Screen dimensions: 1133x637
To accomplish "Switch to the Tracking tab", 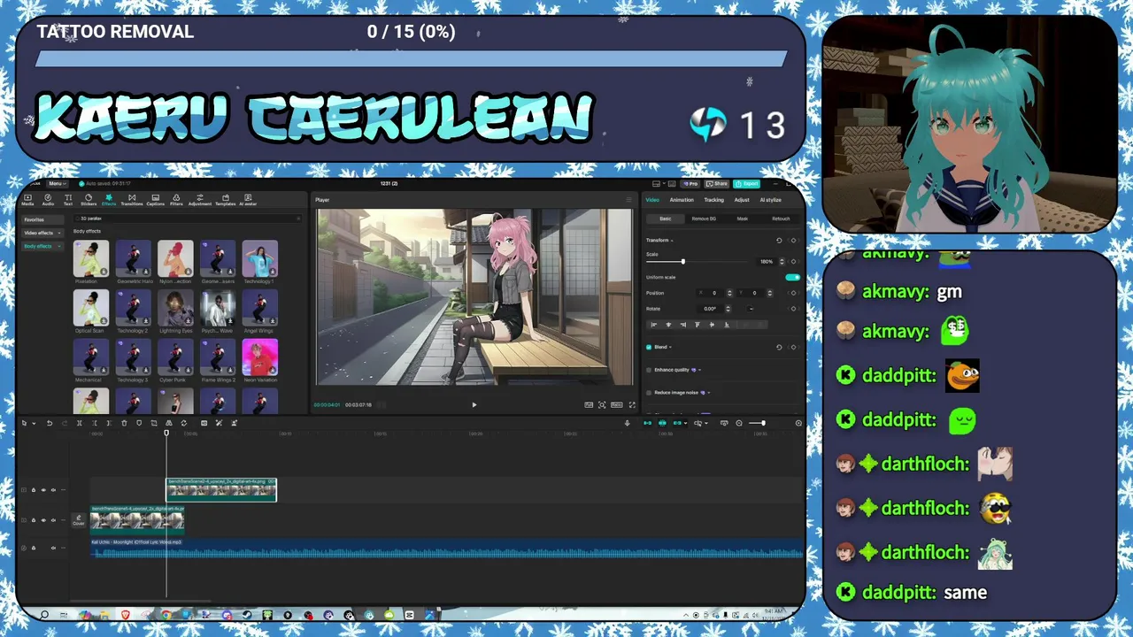I will [713, 200].
